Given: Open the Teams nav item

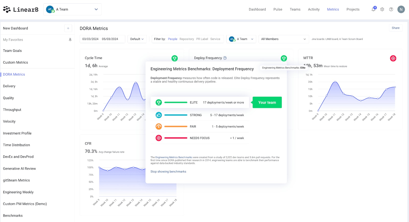Looking at the screenshot, I should (295, 9).
